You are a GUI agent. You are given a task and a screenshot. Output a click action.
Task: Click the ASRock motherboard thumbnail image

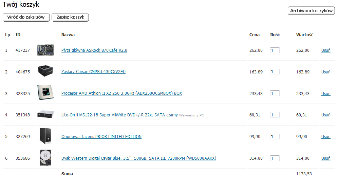click(45, 50)
